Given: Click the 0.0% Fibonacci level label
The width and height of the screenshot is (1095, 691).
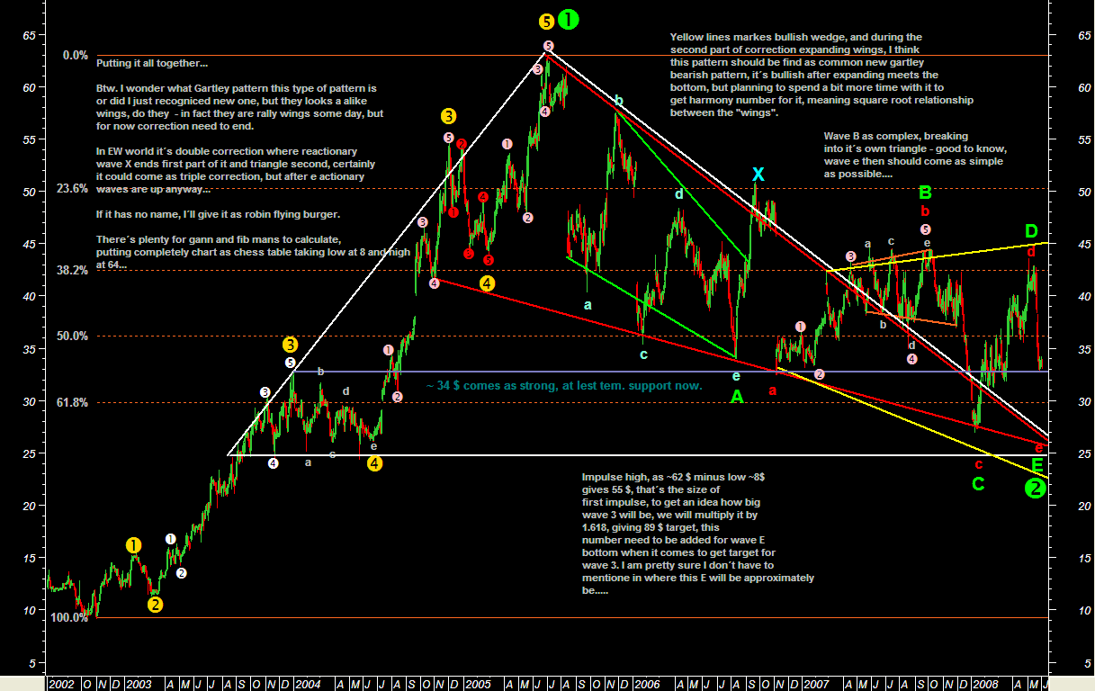Looking at the screenshot, I should (x=76, y=55).
